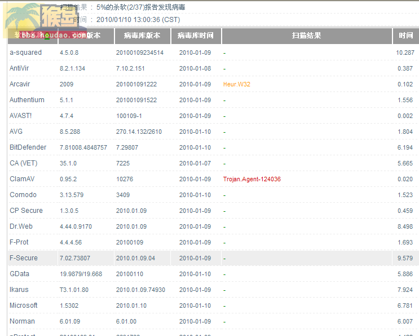Click the scan summary 5%的杀软(2/37)报告发现病毒

141,7
